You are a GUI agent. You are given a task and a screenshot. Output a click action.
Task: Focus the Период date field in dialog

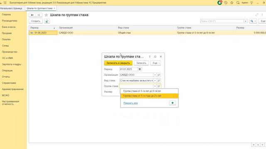tap(128, 69)
